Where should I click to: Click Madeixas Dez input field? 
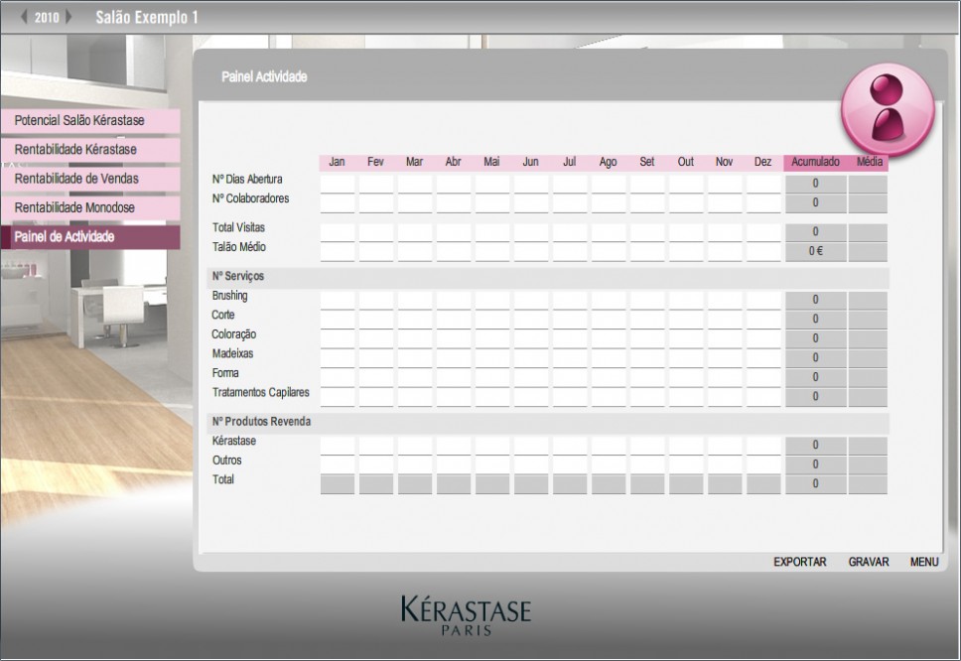click(763, 357)
